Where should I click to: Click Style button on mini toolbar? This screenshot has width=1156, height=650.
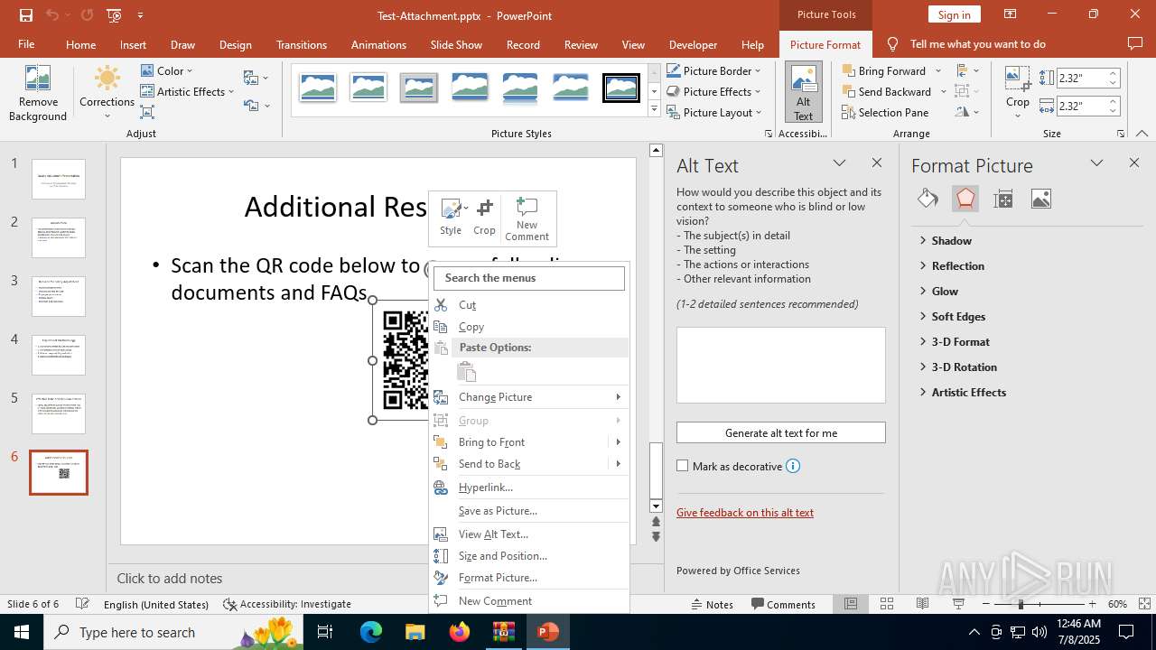451,218
